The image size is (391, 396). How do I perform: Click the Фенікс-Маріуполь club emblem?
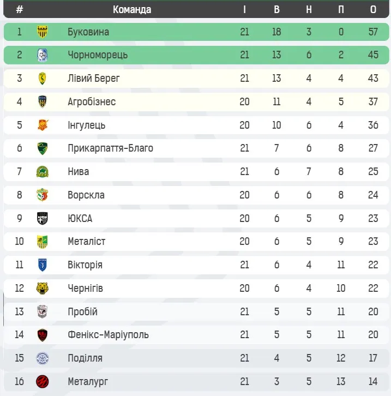click(x=43, y=335)
